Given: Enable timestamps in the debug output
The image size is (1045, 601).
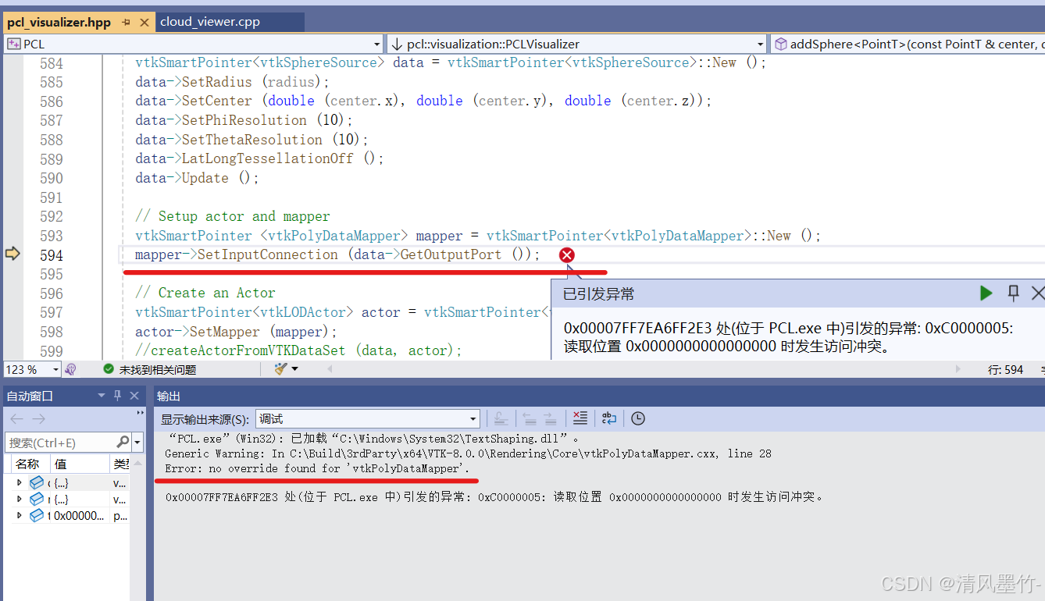Looking at the screenshot, I should tap(638, 418).
